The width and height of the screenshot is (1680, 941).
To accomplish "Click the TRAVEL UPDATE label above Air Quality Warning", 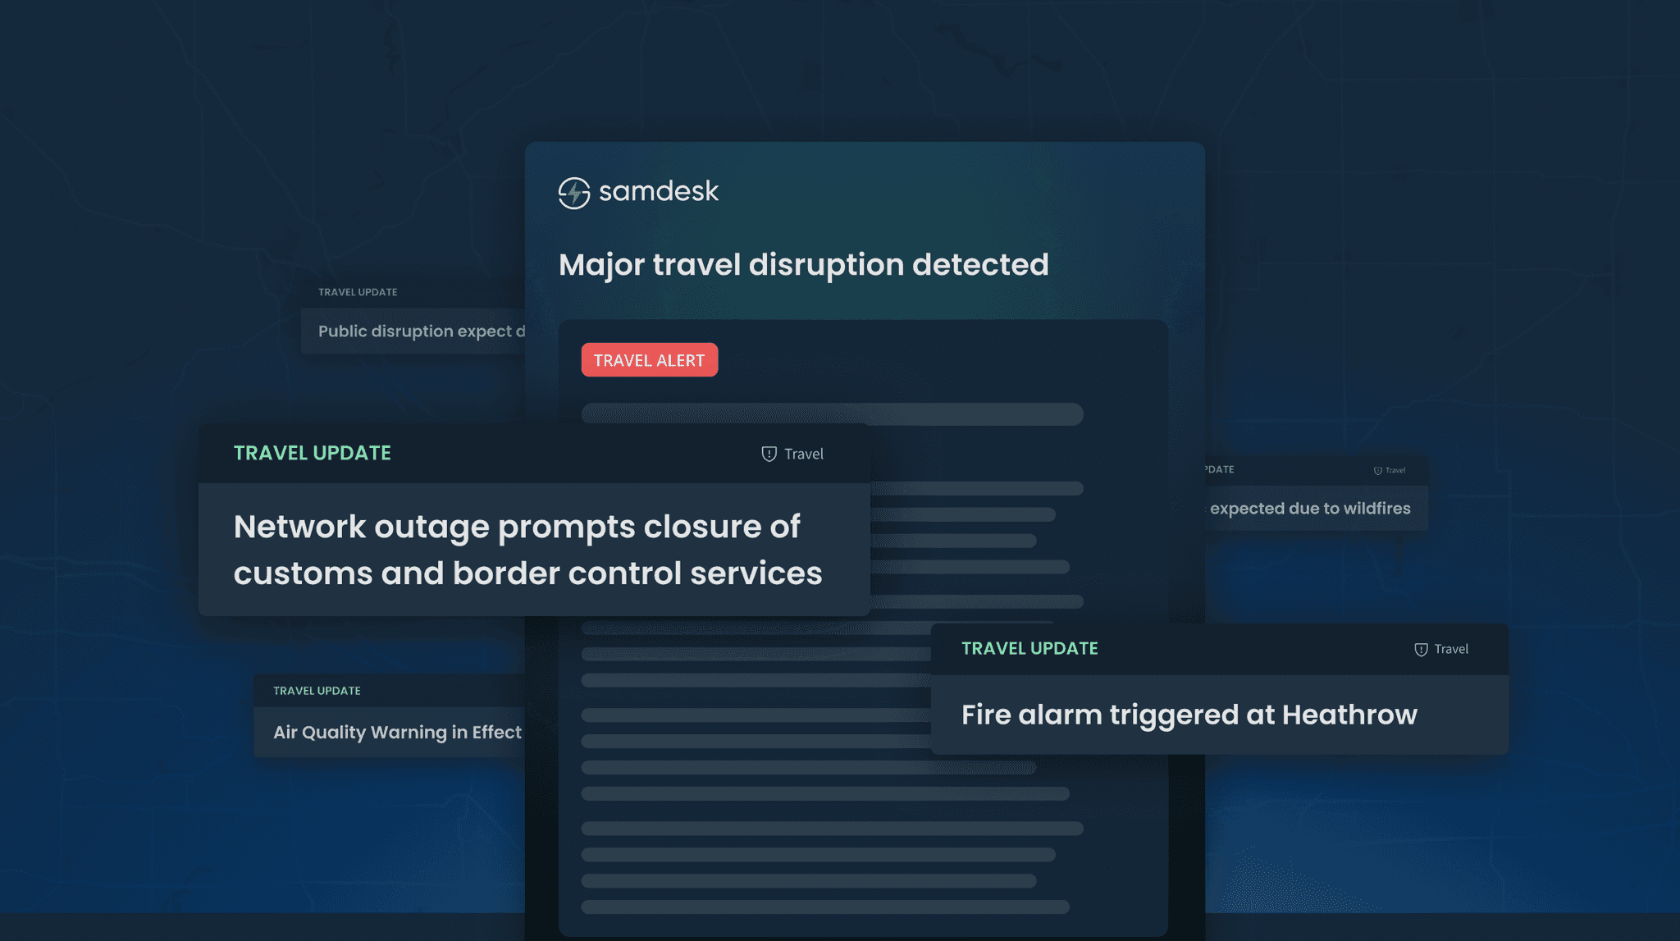I will [317, 691].
